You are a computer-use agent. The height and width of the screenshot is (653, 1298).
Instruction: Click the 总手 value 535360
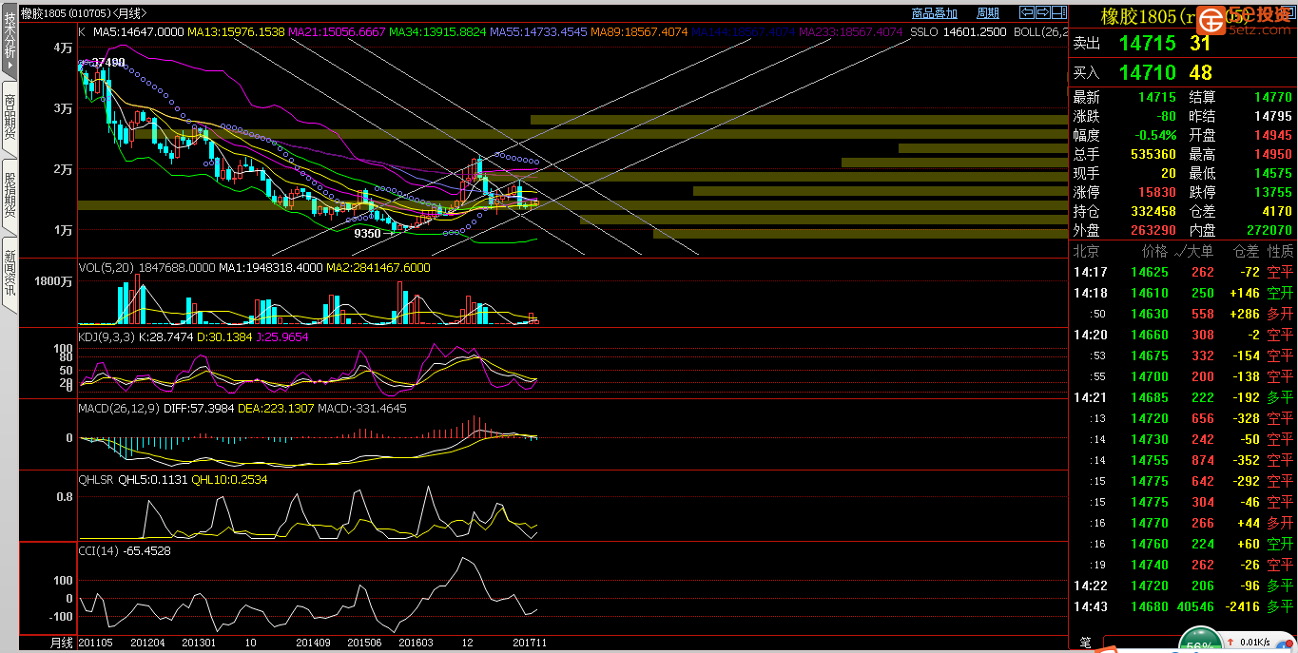[1153, 154]
